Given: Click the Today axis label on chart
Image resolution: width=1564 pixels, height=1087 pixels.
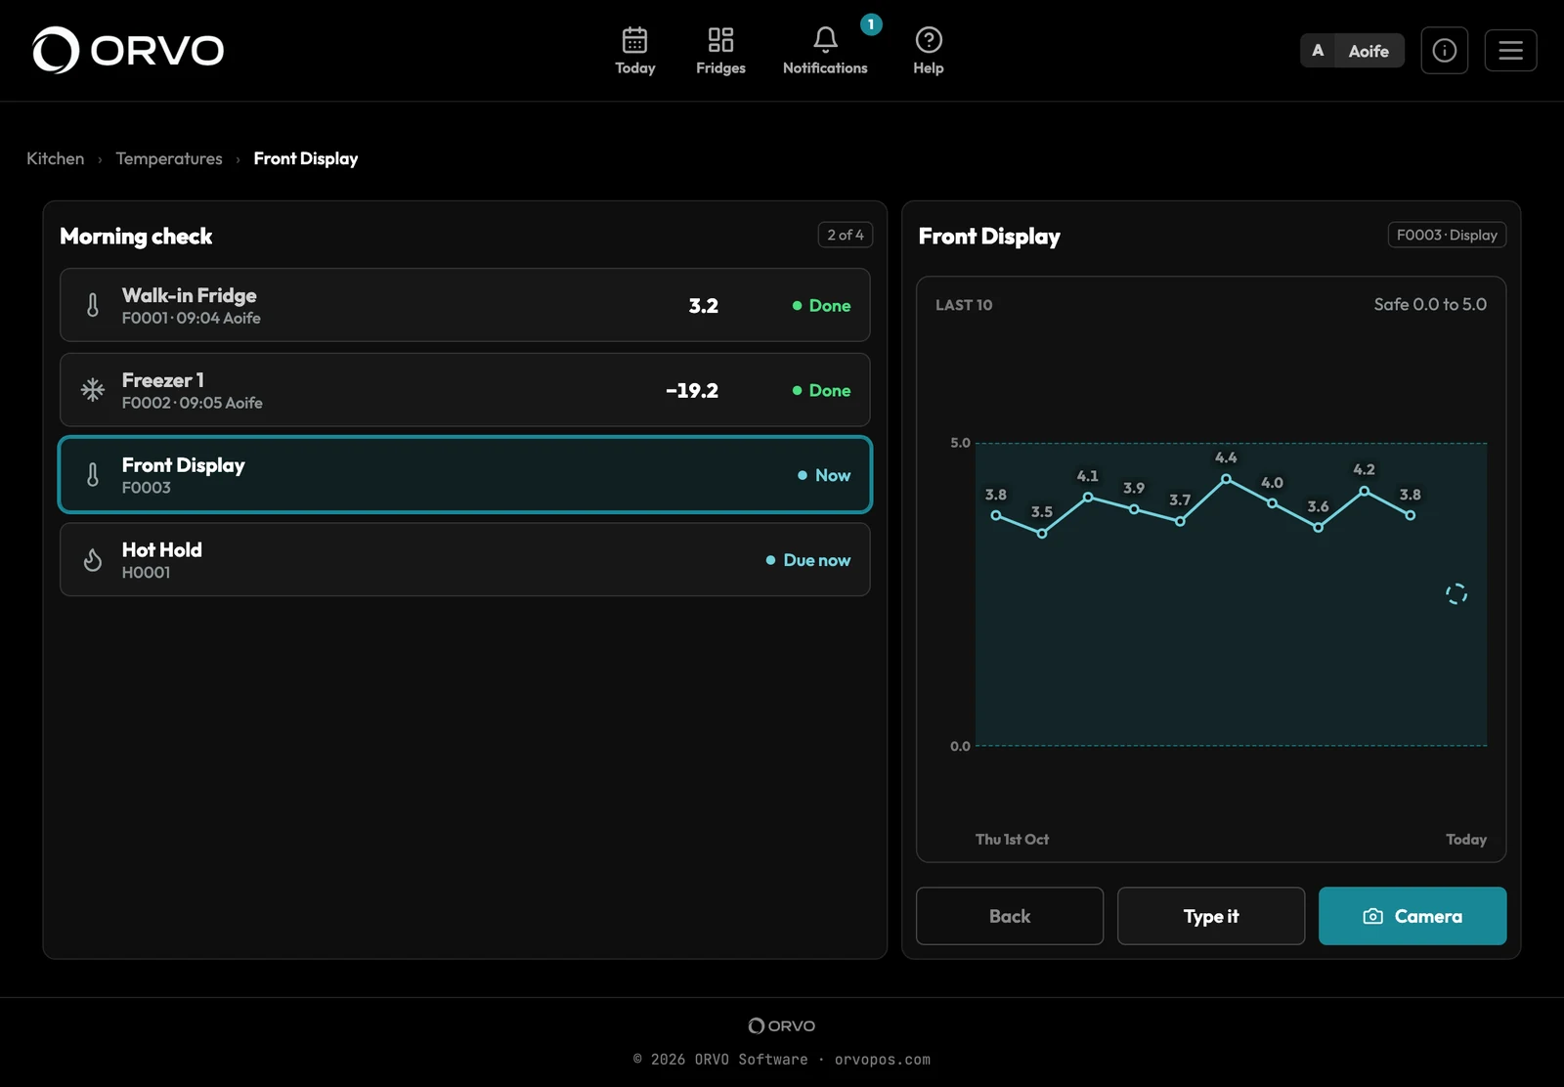Looking at the screenshot, I should pyautogui.click(x=1466, y=839).
